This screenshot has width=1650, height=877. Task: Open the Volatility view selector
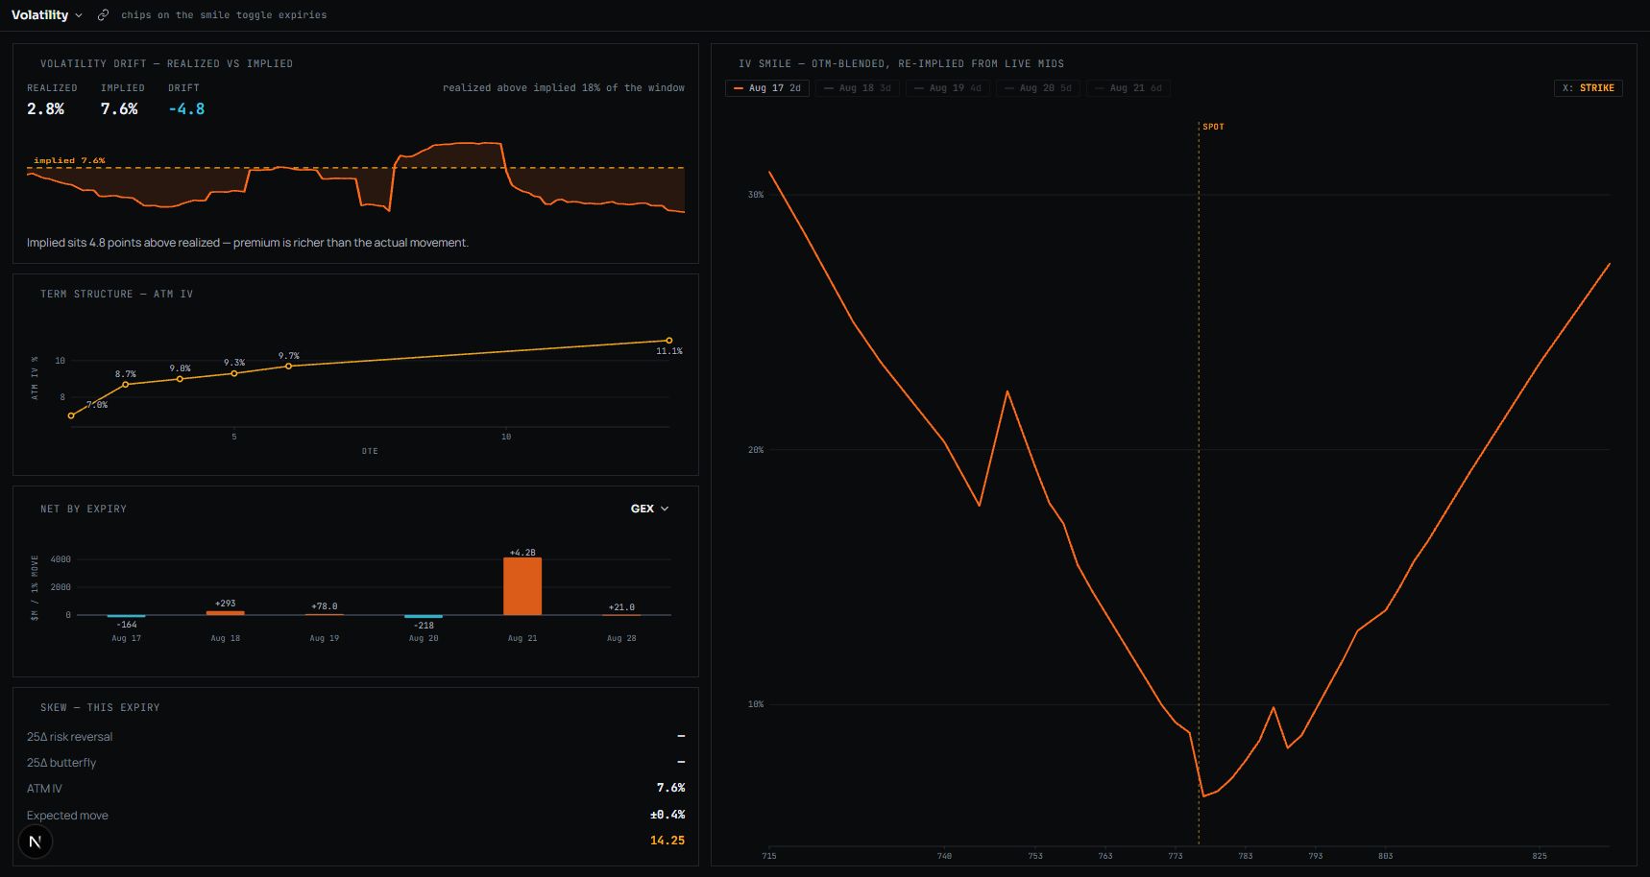pyautogui.click(x=46, y=15)
